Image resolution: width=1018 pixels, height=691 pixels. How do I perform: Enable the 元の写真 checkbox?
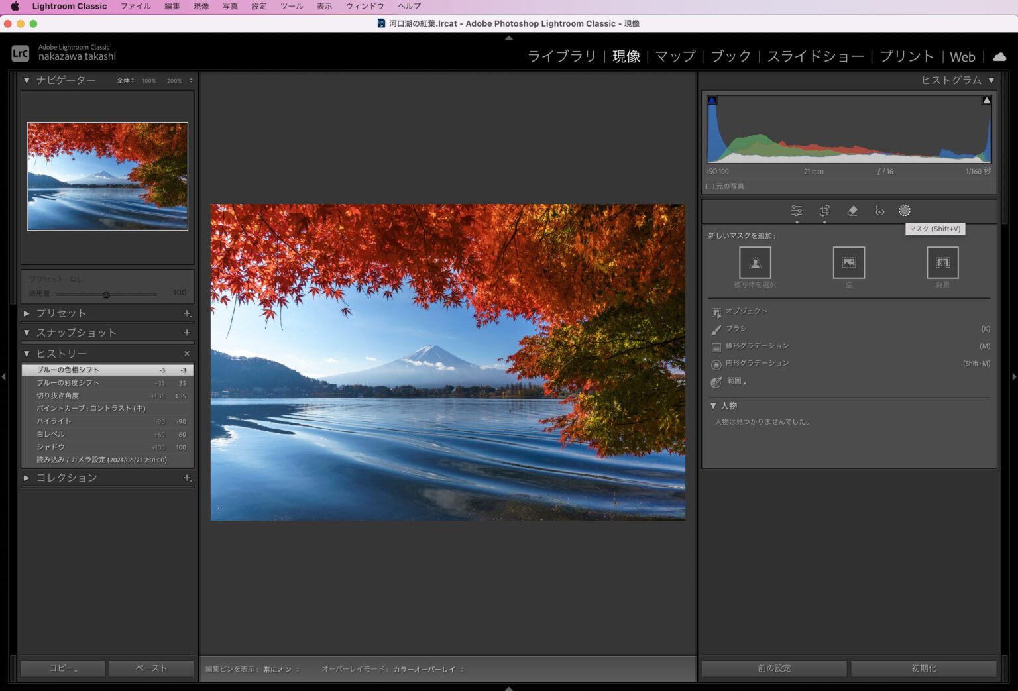pyautogui.click(x=710, y=187)
